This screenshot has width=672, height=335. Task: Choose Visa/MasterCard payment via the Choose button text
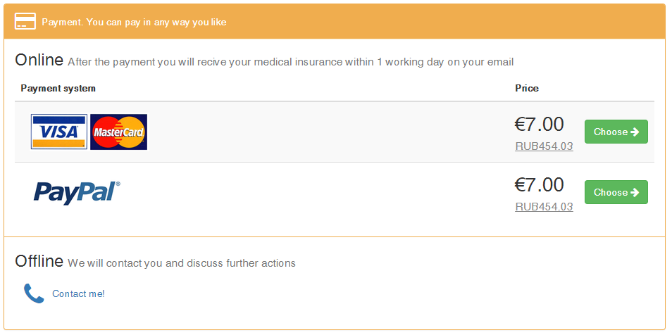[611, 132]
